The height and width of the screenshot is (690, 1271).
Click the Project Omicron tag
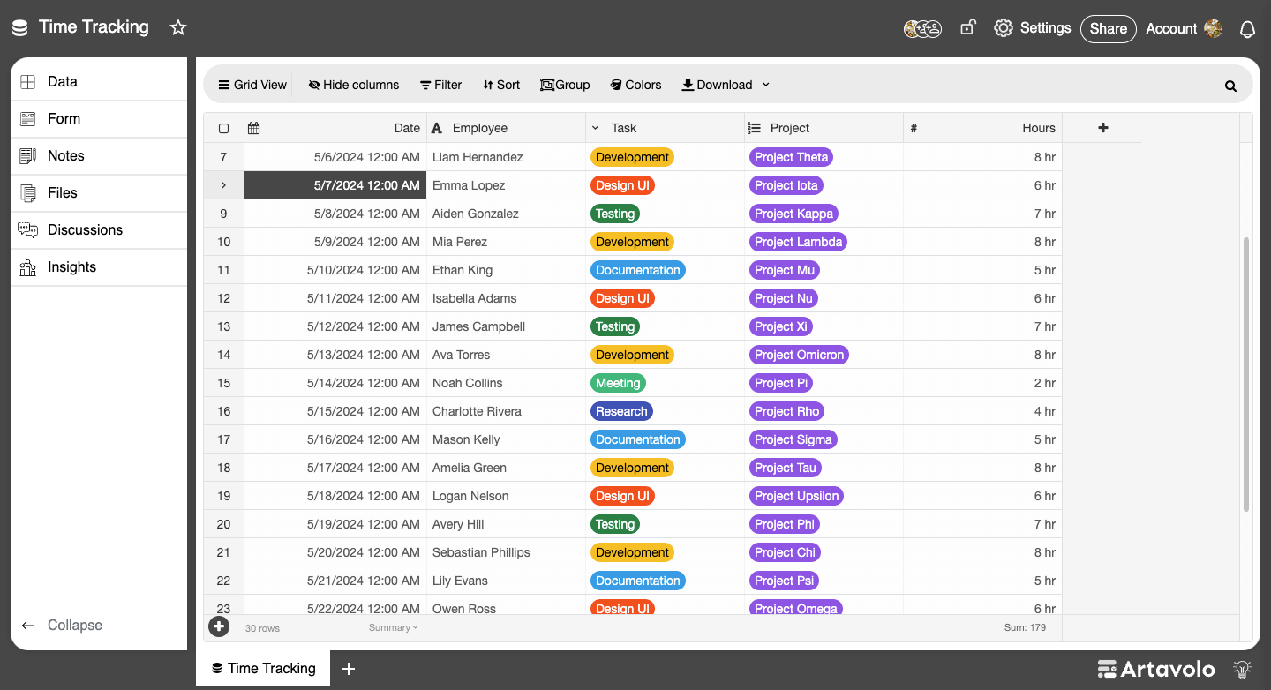(x=800, y=355)
